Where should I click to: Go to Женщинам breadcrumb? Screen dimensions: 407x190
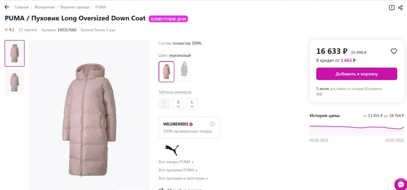point(44,7)
